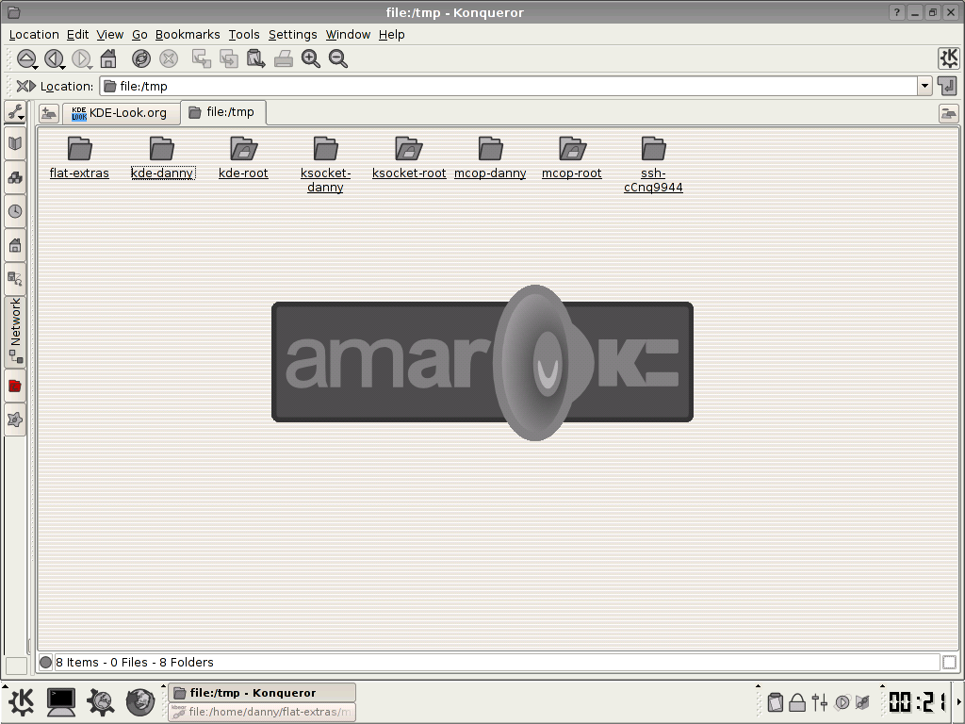Click the '8 Items - 0 Files - 8 Folders' status text

pos(134,663)
